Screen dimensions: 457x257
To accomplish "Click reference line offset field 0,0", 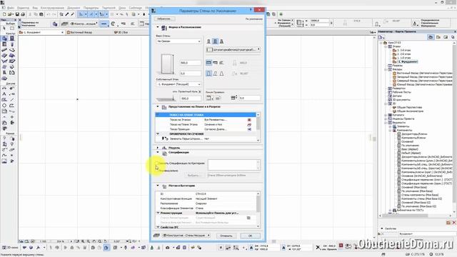I will pos(250,99).
